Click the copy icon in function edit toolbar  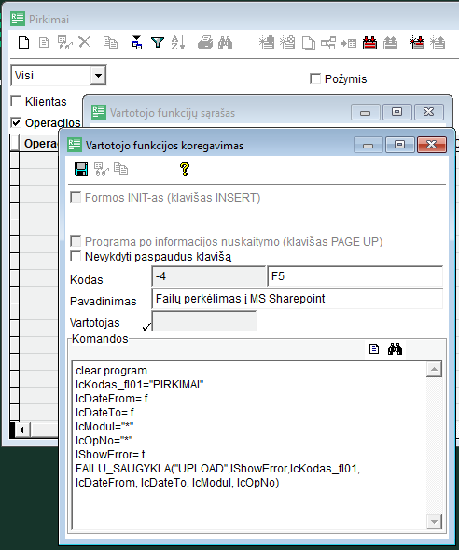[121, 169]
